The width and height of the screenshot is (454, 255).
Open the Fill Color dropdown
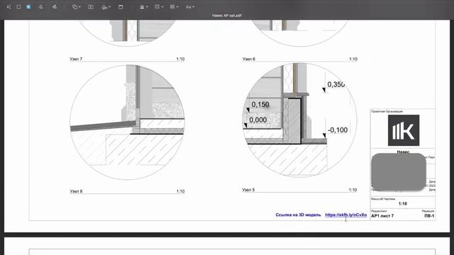pyautogui.click(x=174, y=7)
